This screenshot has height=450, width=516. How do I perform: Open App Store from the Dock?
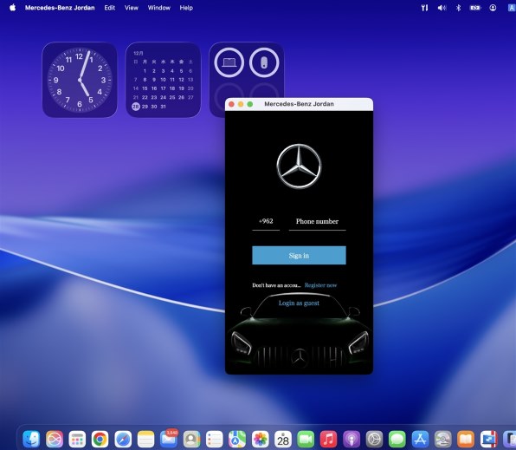(x=420, y=439)
